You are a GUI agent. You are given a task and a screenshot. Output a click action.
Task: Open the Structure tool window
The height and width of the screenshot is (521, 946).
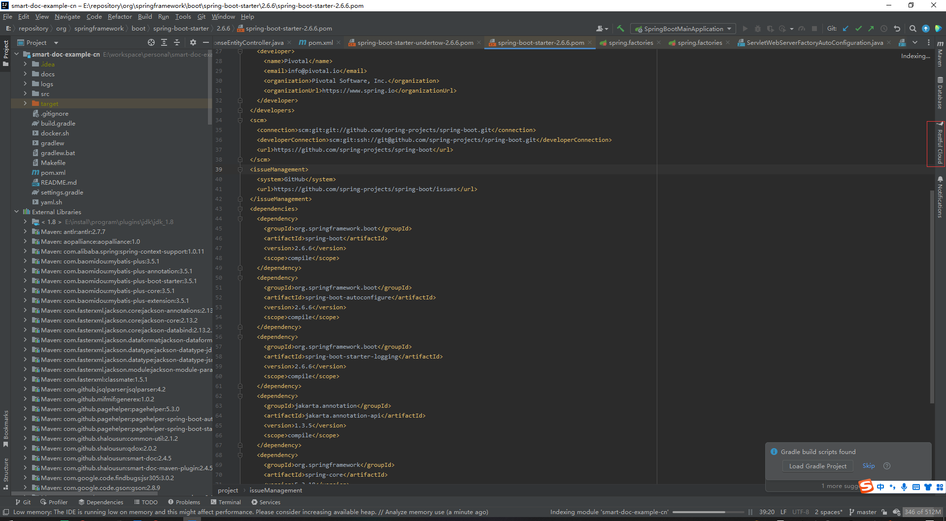click(x=5, y=474)
